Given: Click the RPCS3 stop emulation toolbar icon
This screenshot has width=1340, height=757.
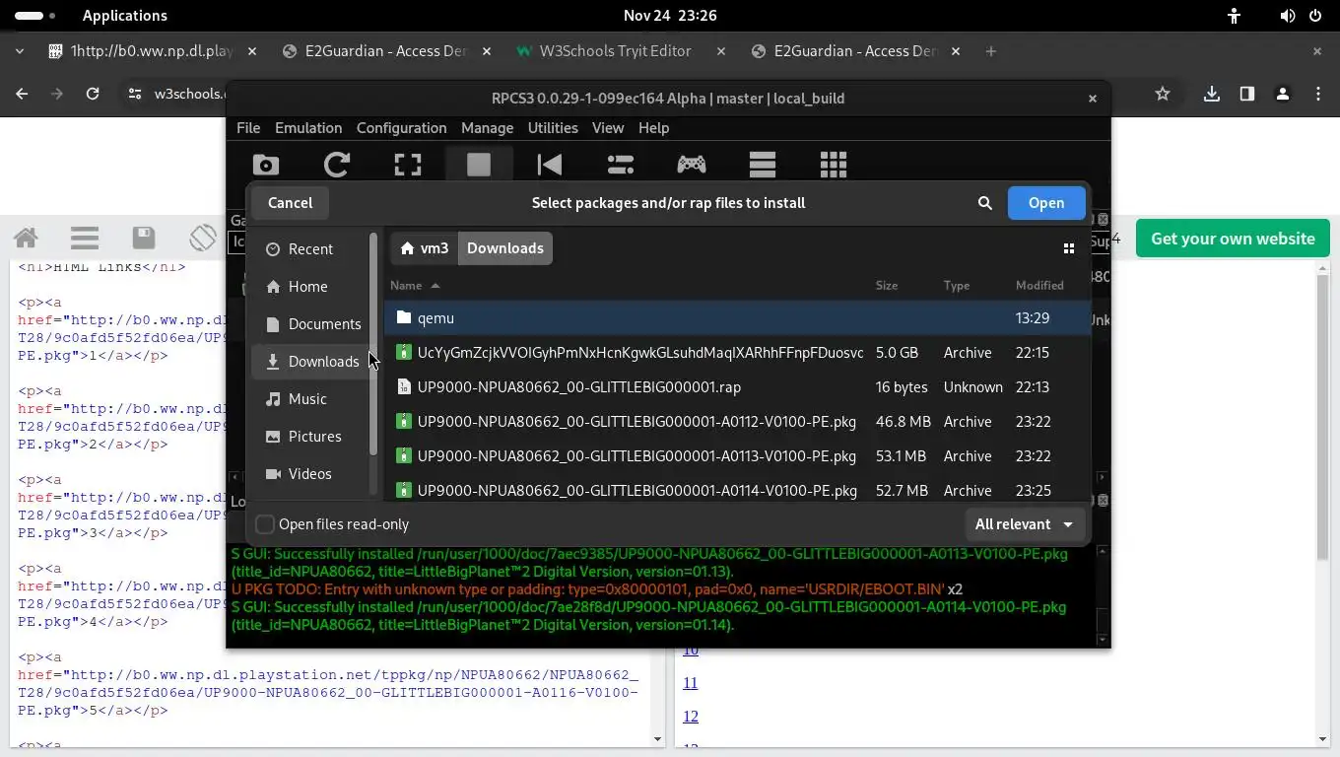Looking at the screenshot, I should pyautogui.click(x=479, y=165).
